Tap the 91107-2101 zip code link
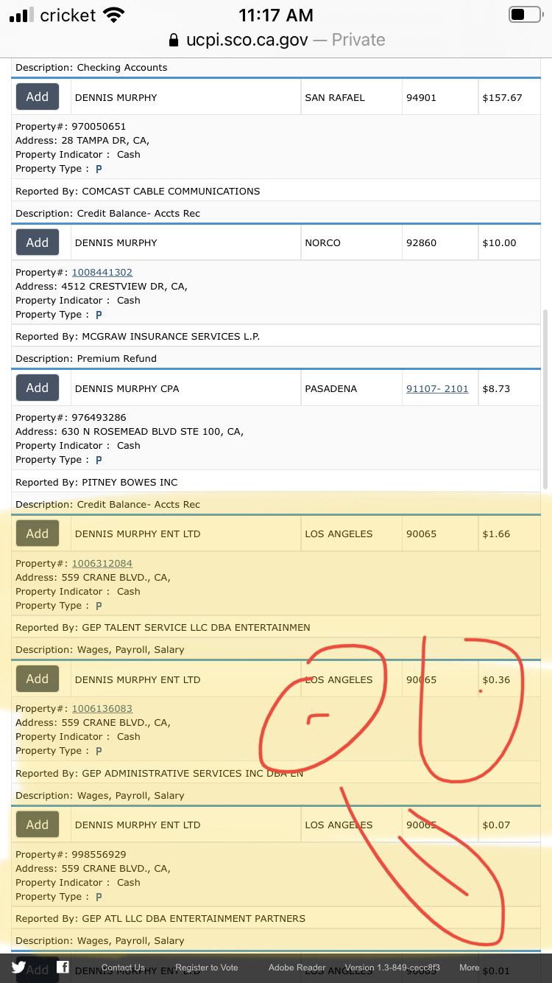 (x=437, y=388)
